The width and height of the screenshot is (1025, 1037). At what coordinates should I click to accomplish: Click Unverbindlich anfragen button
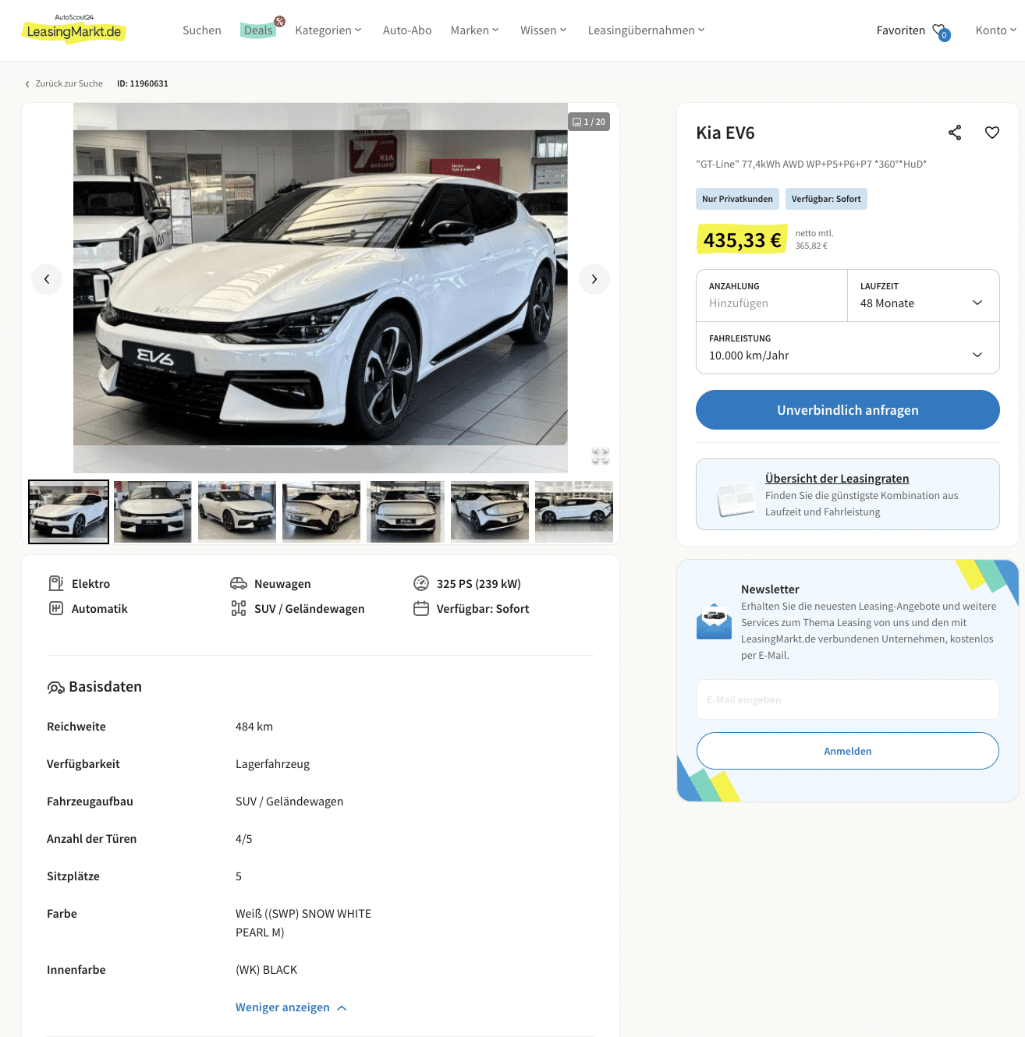(848, 410)
